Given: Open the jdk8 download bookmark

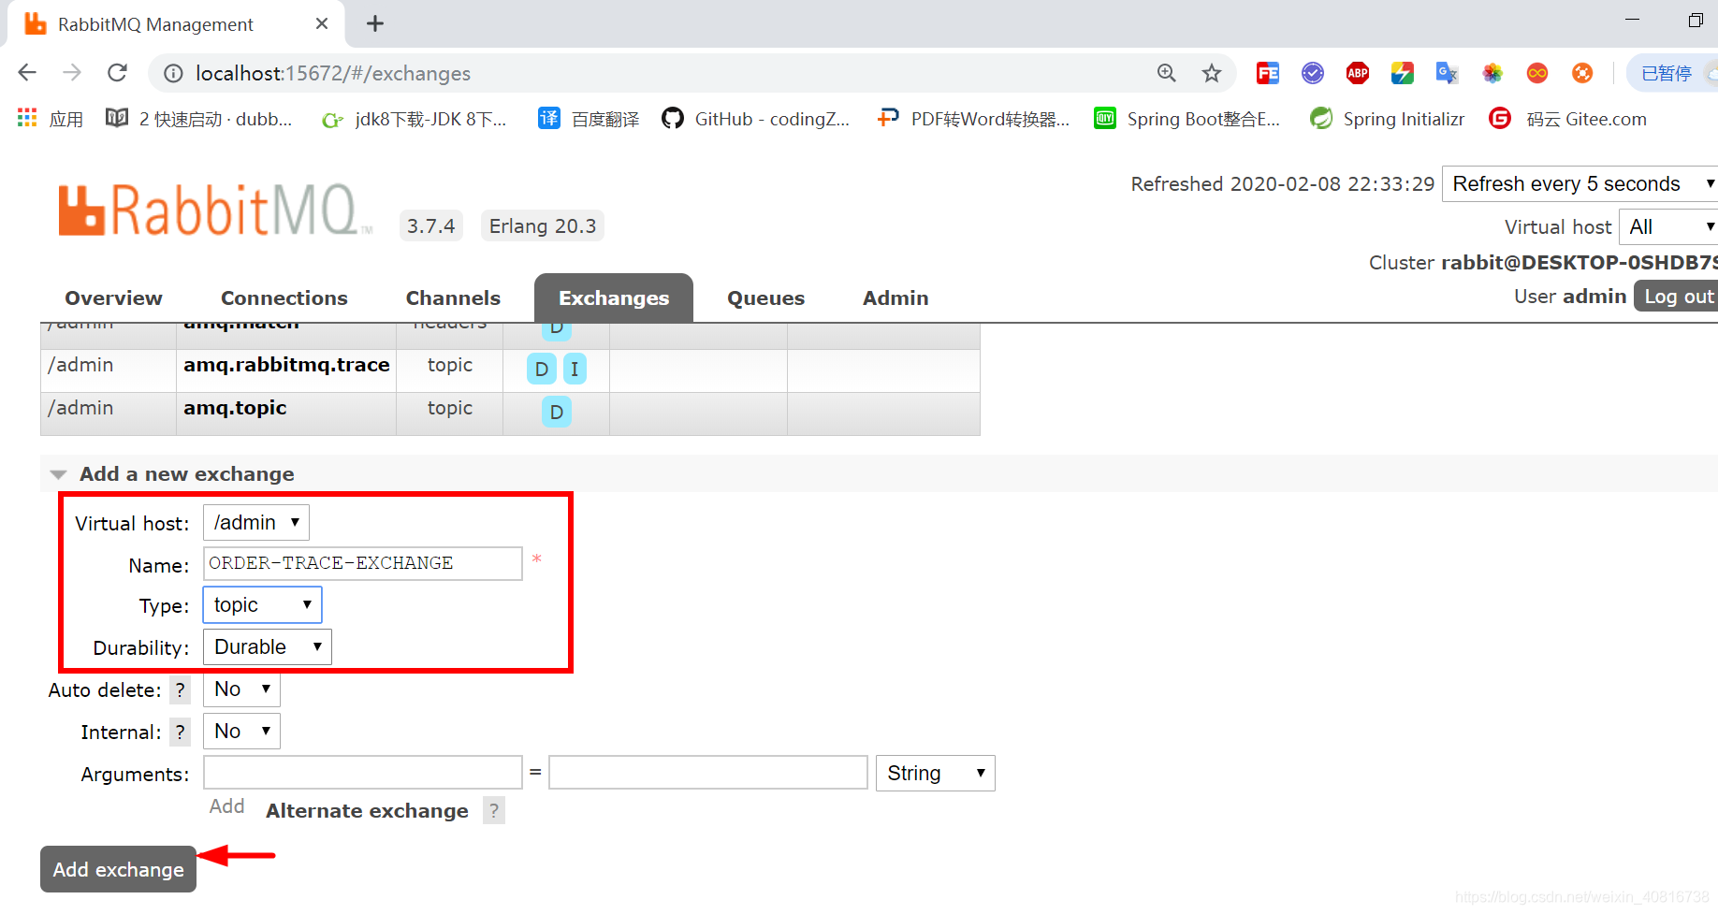Looking at the screenshot, I should (x=414, y=119).
